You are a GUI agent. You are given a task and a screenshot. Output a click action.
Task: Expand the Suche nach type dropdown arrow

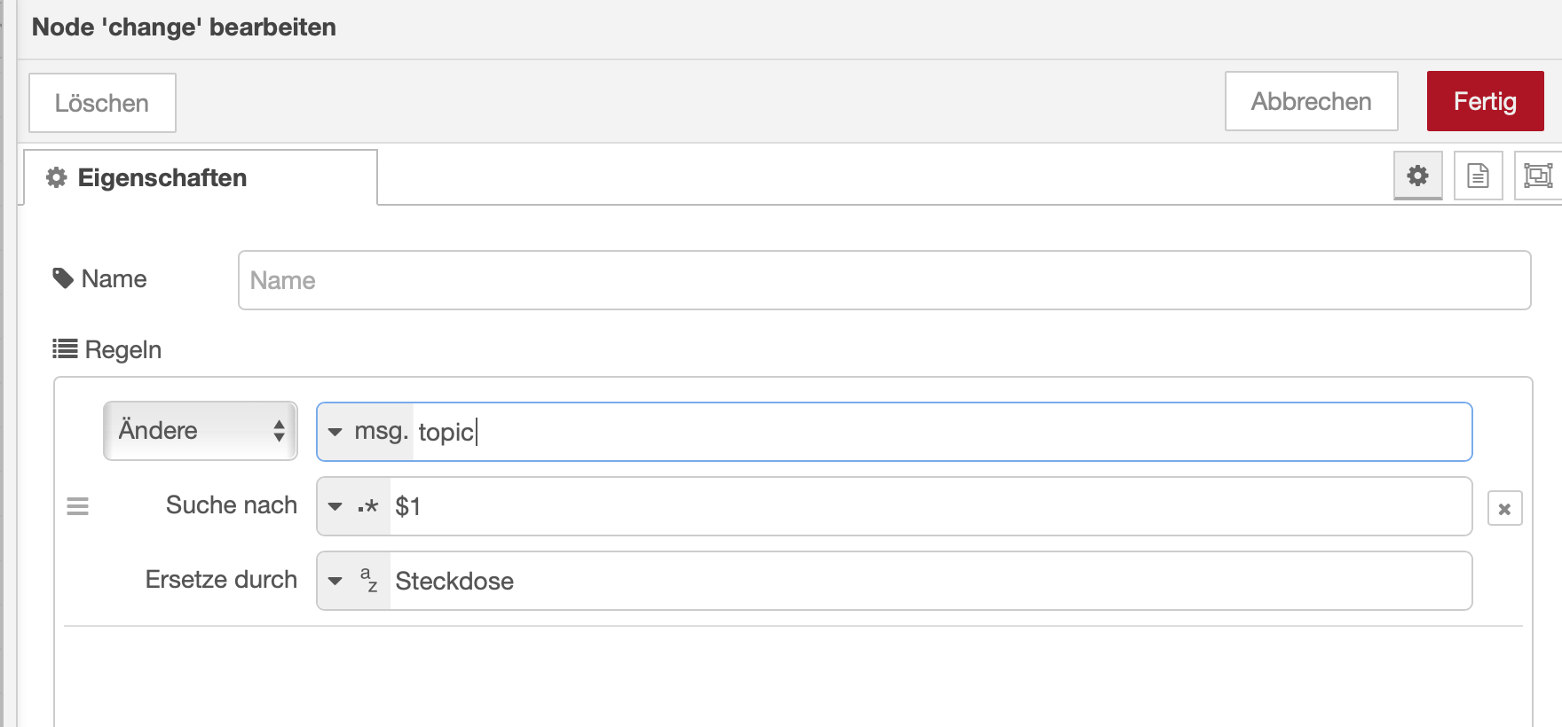pos(335,507)
